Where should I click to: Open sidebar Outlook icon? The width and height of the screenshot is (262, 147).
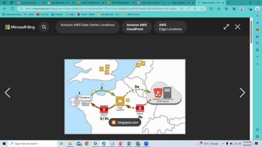257,50
